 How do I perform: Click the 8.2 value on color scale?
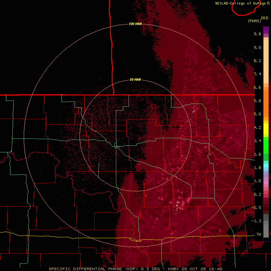coord(257,61)
